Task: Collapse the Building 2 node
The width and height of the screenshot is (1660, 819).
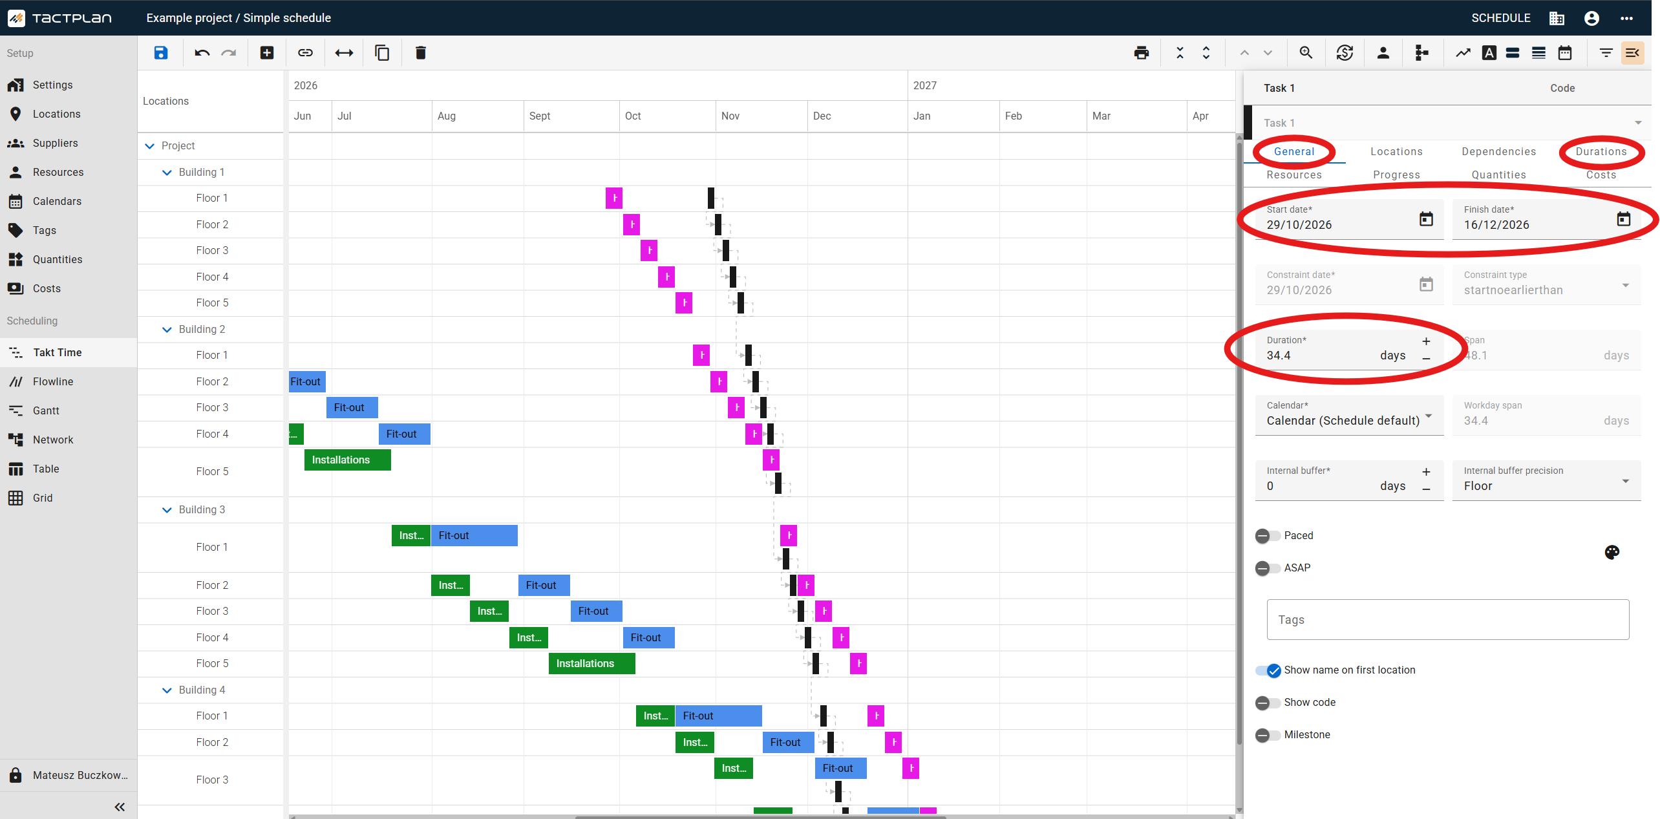Action: 167,330
